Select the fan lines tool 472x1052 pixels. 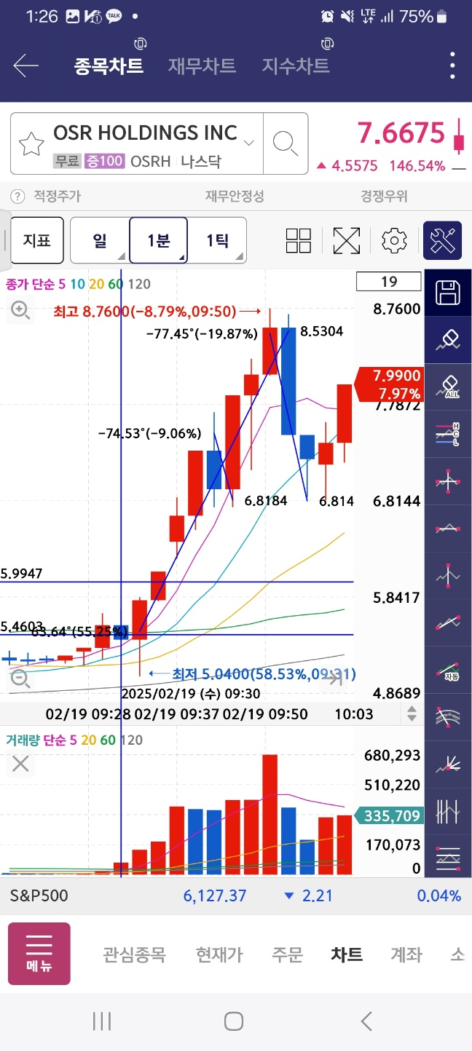(447, 764)
